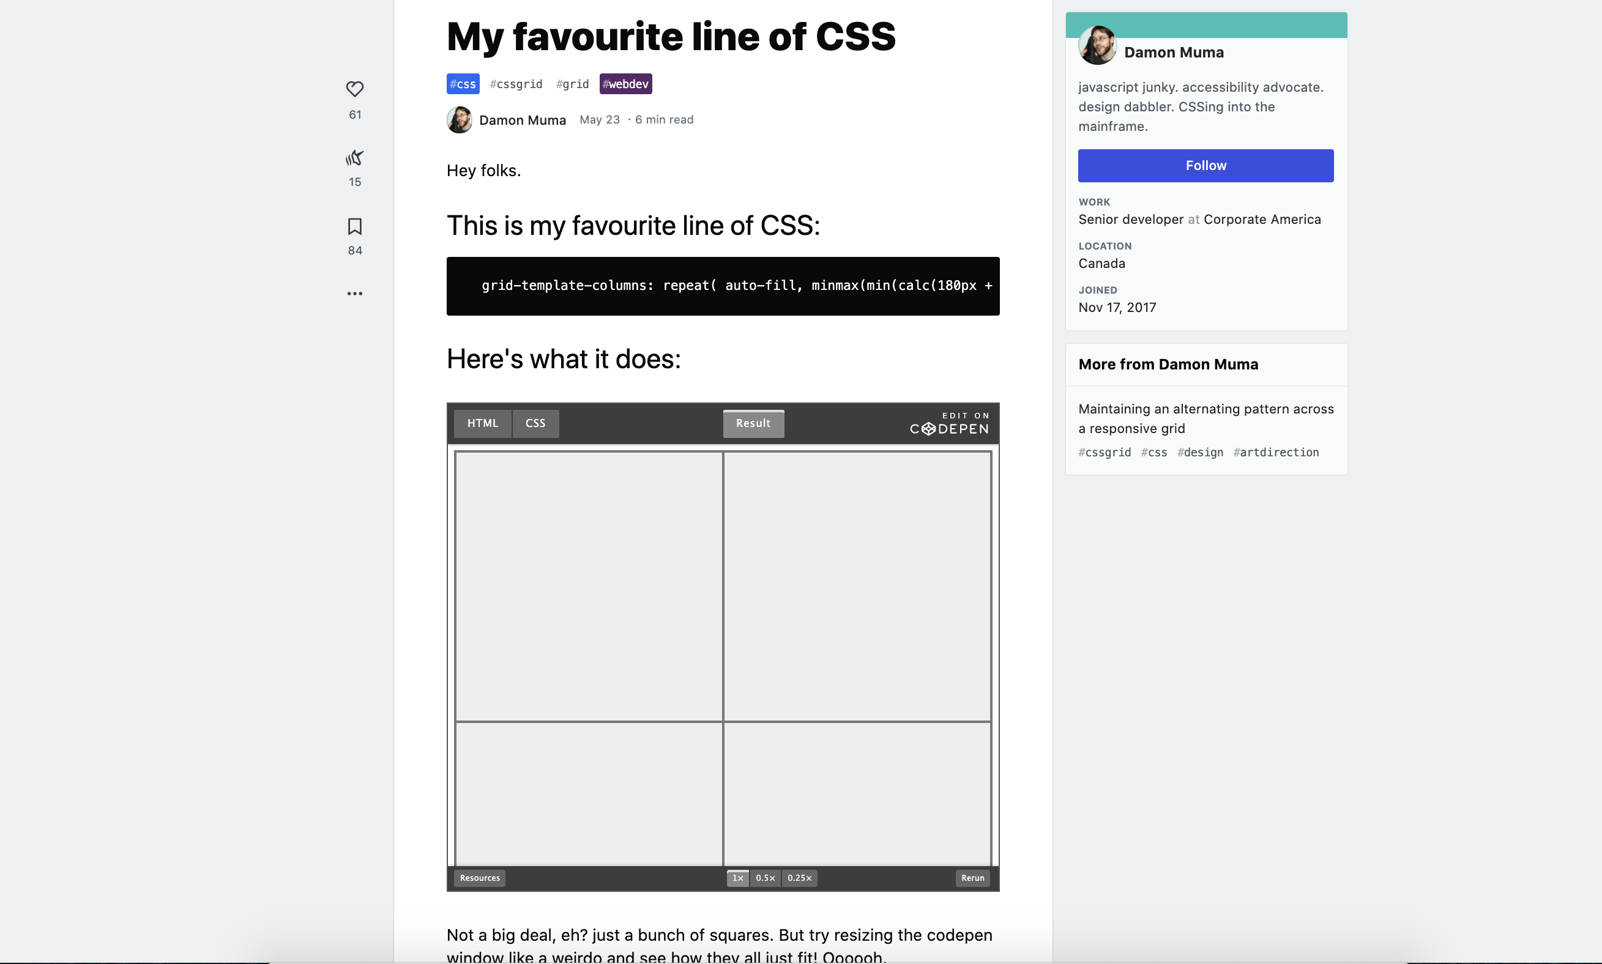The width and height of the screenshot is (1602, 964).
Task: Open the HTML tab of the embed
Action: 482,423
